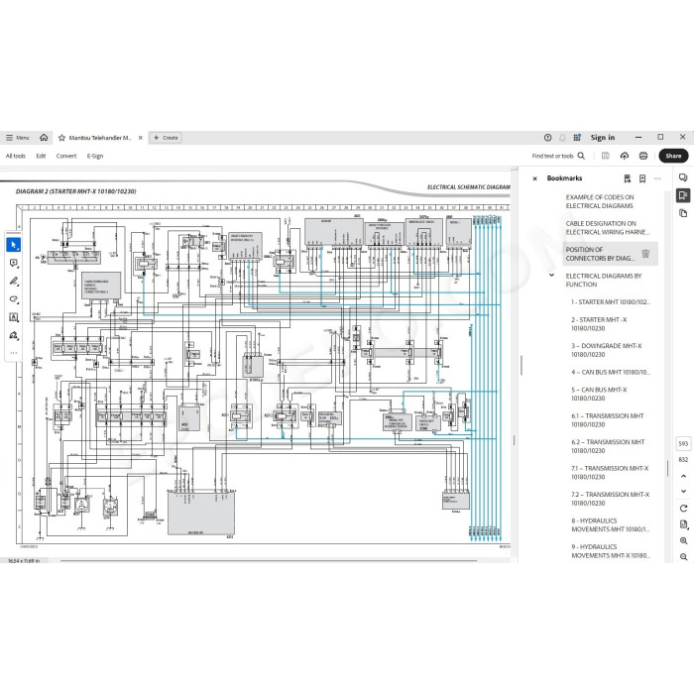Star the Manitou Telehandler document tab

tap(61, 138)
